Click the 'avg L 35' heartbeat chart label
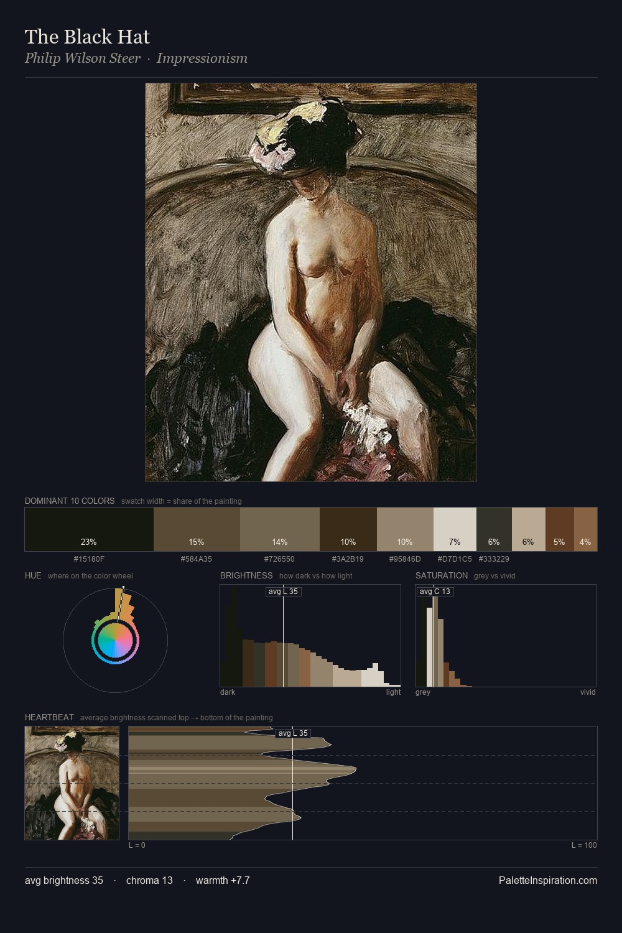The width and height of the screenshot is (622, 933). (x=293, y=733)
